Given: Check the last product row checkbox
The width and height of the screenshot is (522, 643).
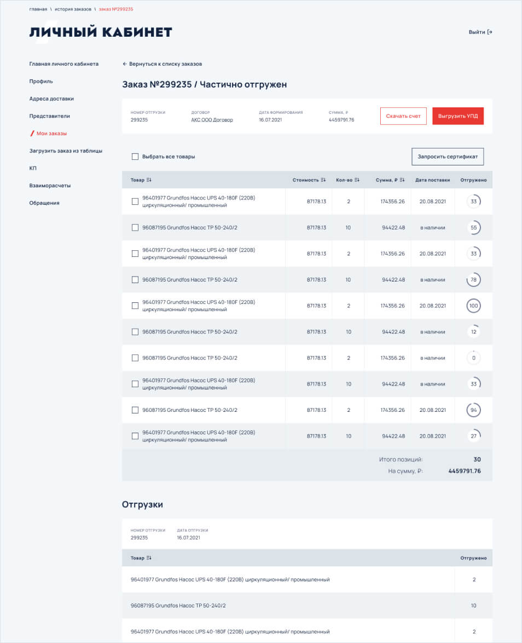Looking at the screenshot, I should click(x=135, y=436).
